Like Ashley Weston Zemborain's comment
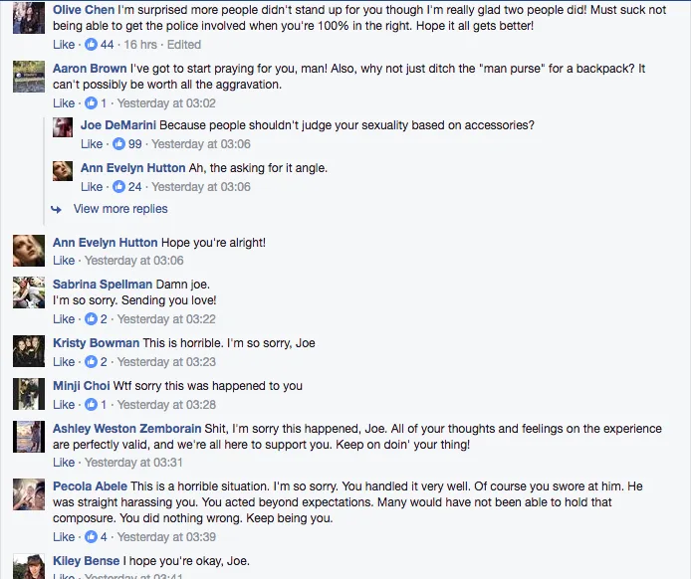 (x=64, y=463)
